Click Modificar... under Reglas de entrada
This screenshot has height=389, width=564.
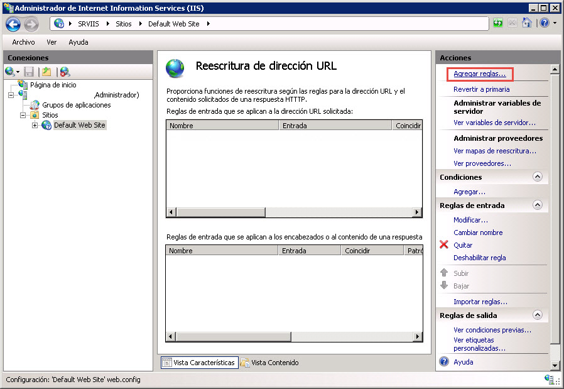pyautogui.click(x=470, y=220)
